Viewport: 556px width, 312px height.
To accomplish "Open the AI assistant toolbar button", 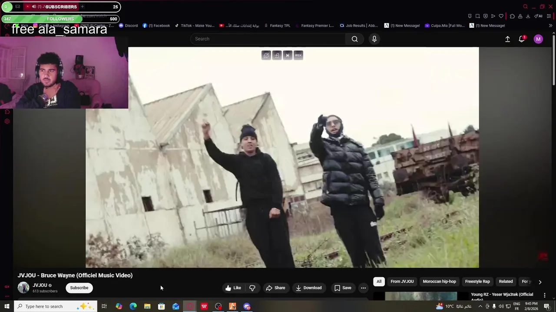I will 538,16.
